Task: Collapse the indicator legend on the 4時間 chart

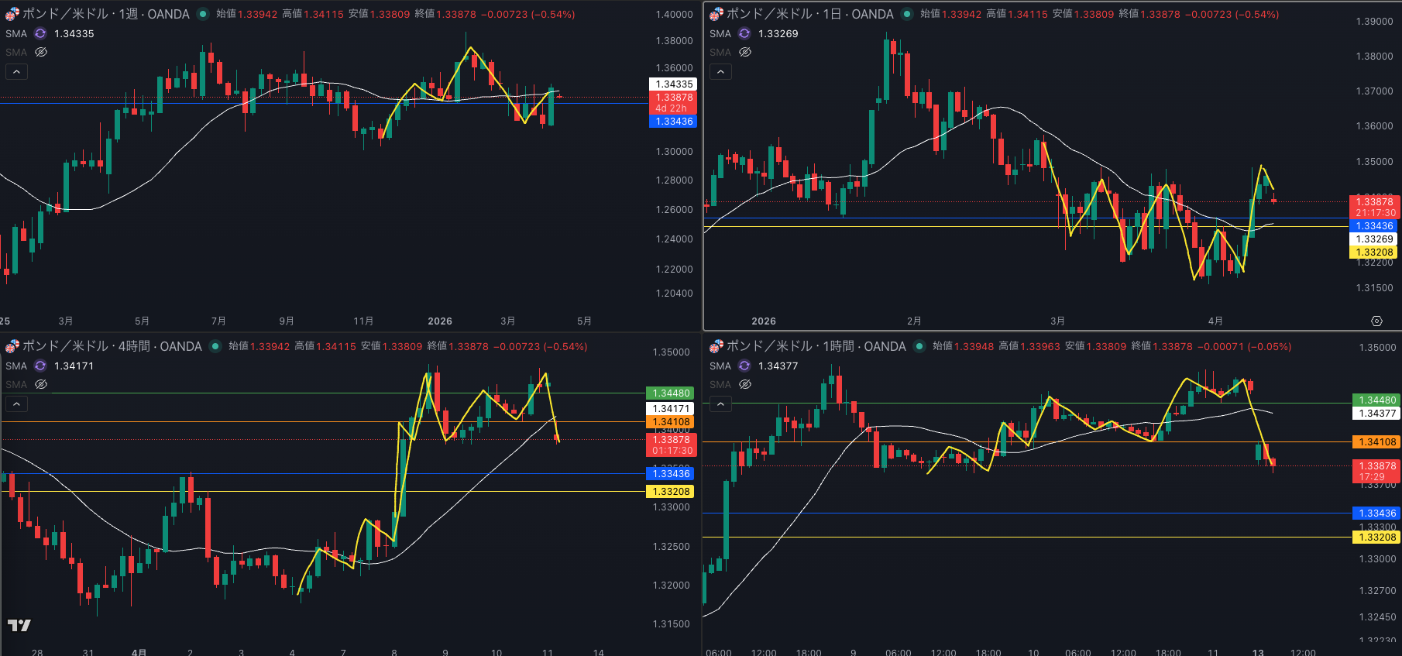Action: click(16, 404)
